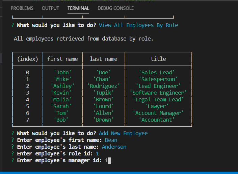Screen dimensions: 238x174
Task: Click the 'Legal Team Lead' title cell
Action: [158, 100]
